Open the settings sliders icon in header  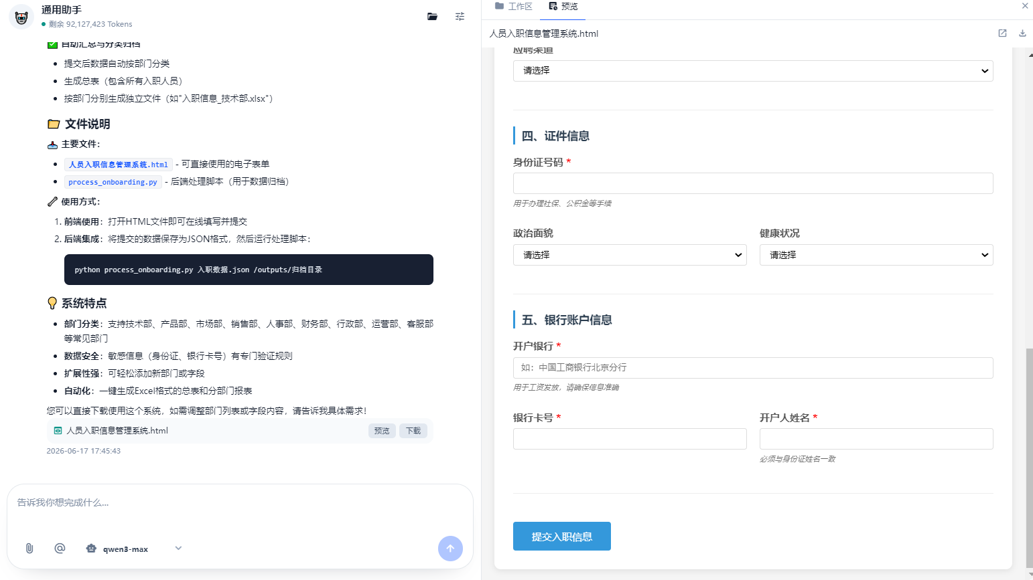click(460, 17)
